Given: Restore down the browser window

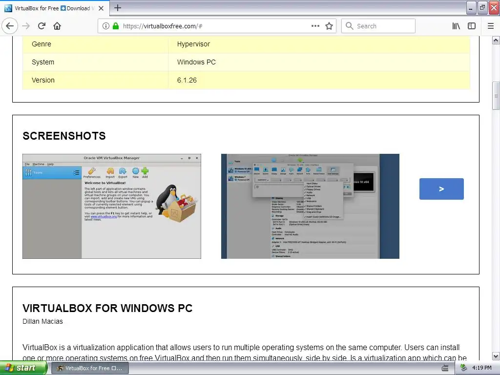Looking at the screenshot, I should [482, 8].
